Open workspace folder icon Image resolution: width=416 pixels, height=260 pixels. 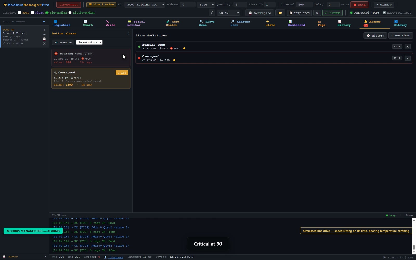coord(280,13)
